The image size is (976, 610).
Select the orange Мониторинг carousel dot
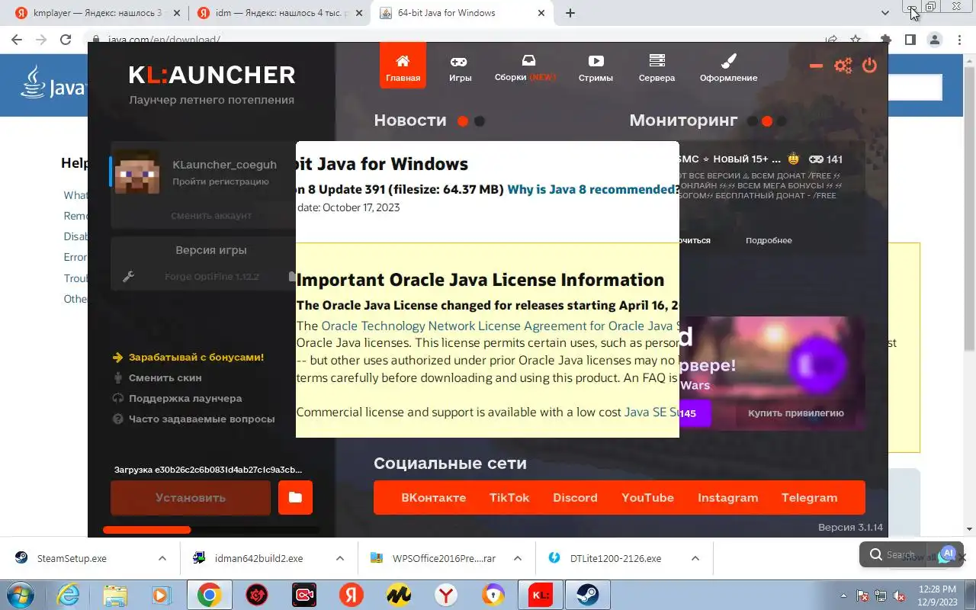click(x=767, y=120)
